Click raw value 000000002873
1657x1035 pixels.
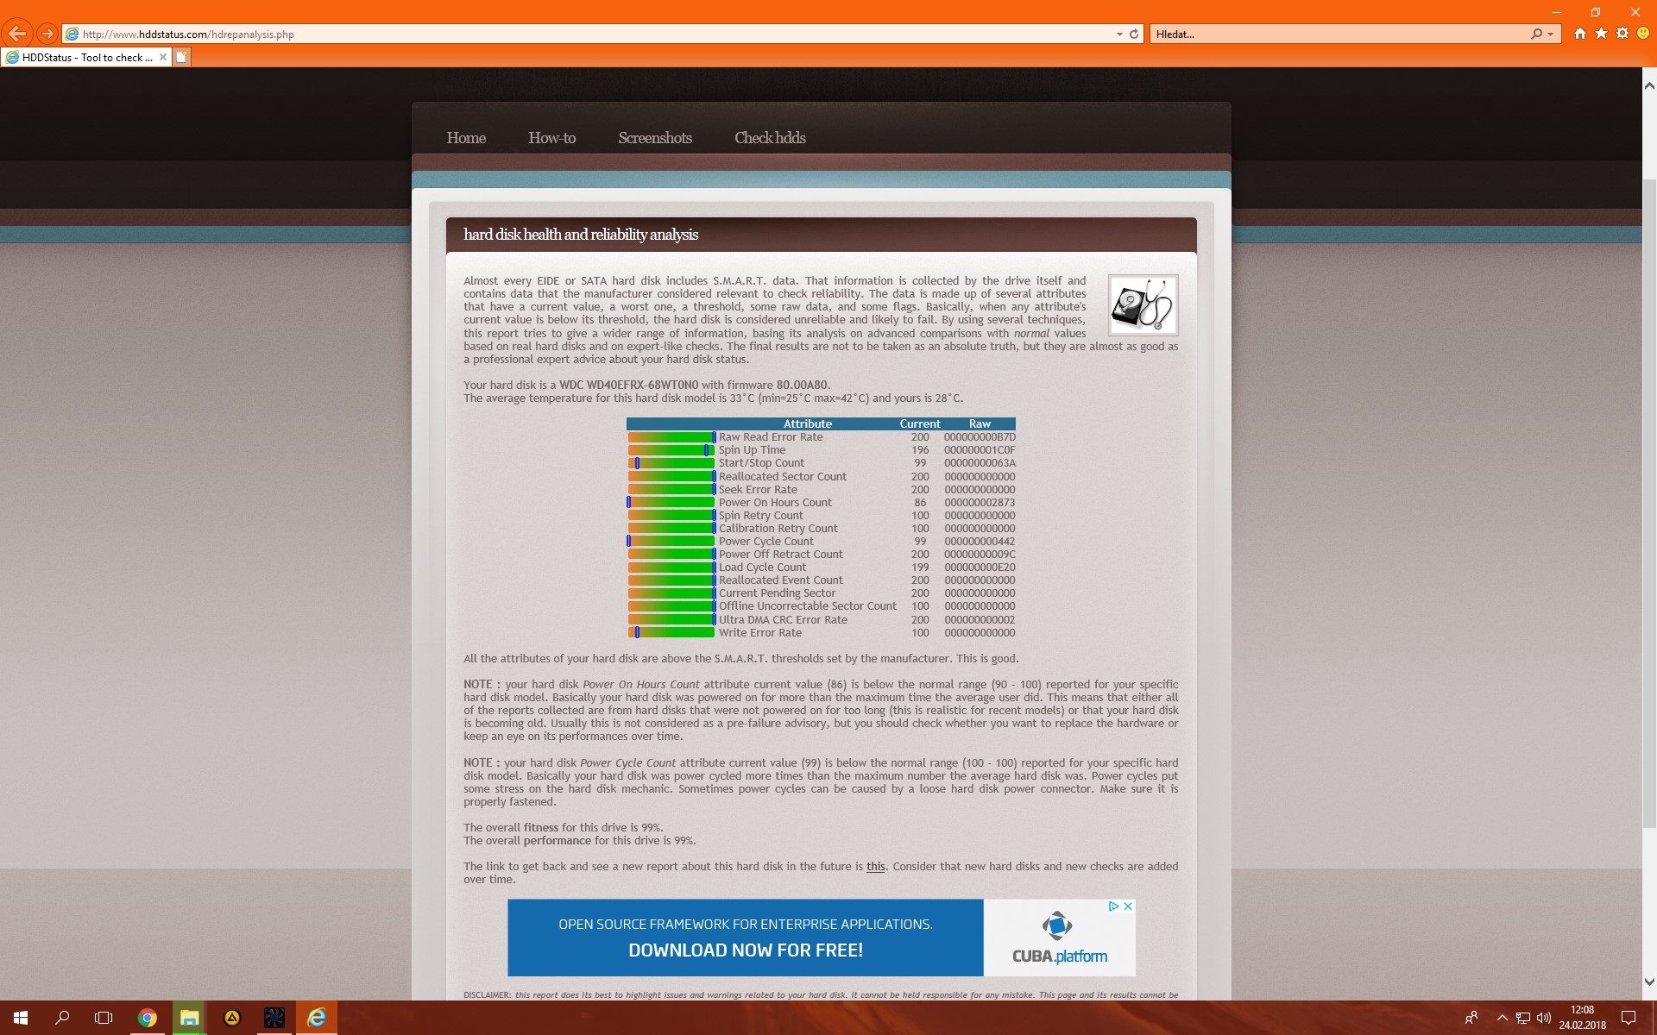click(x=980, y=503)
